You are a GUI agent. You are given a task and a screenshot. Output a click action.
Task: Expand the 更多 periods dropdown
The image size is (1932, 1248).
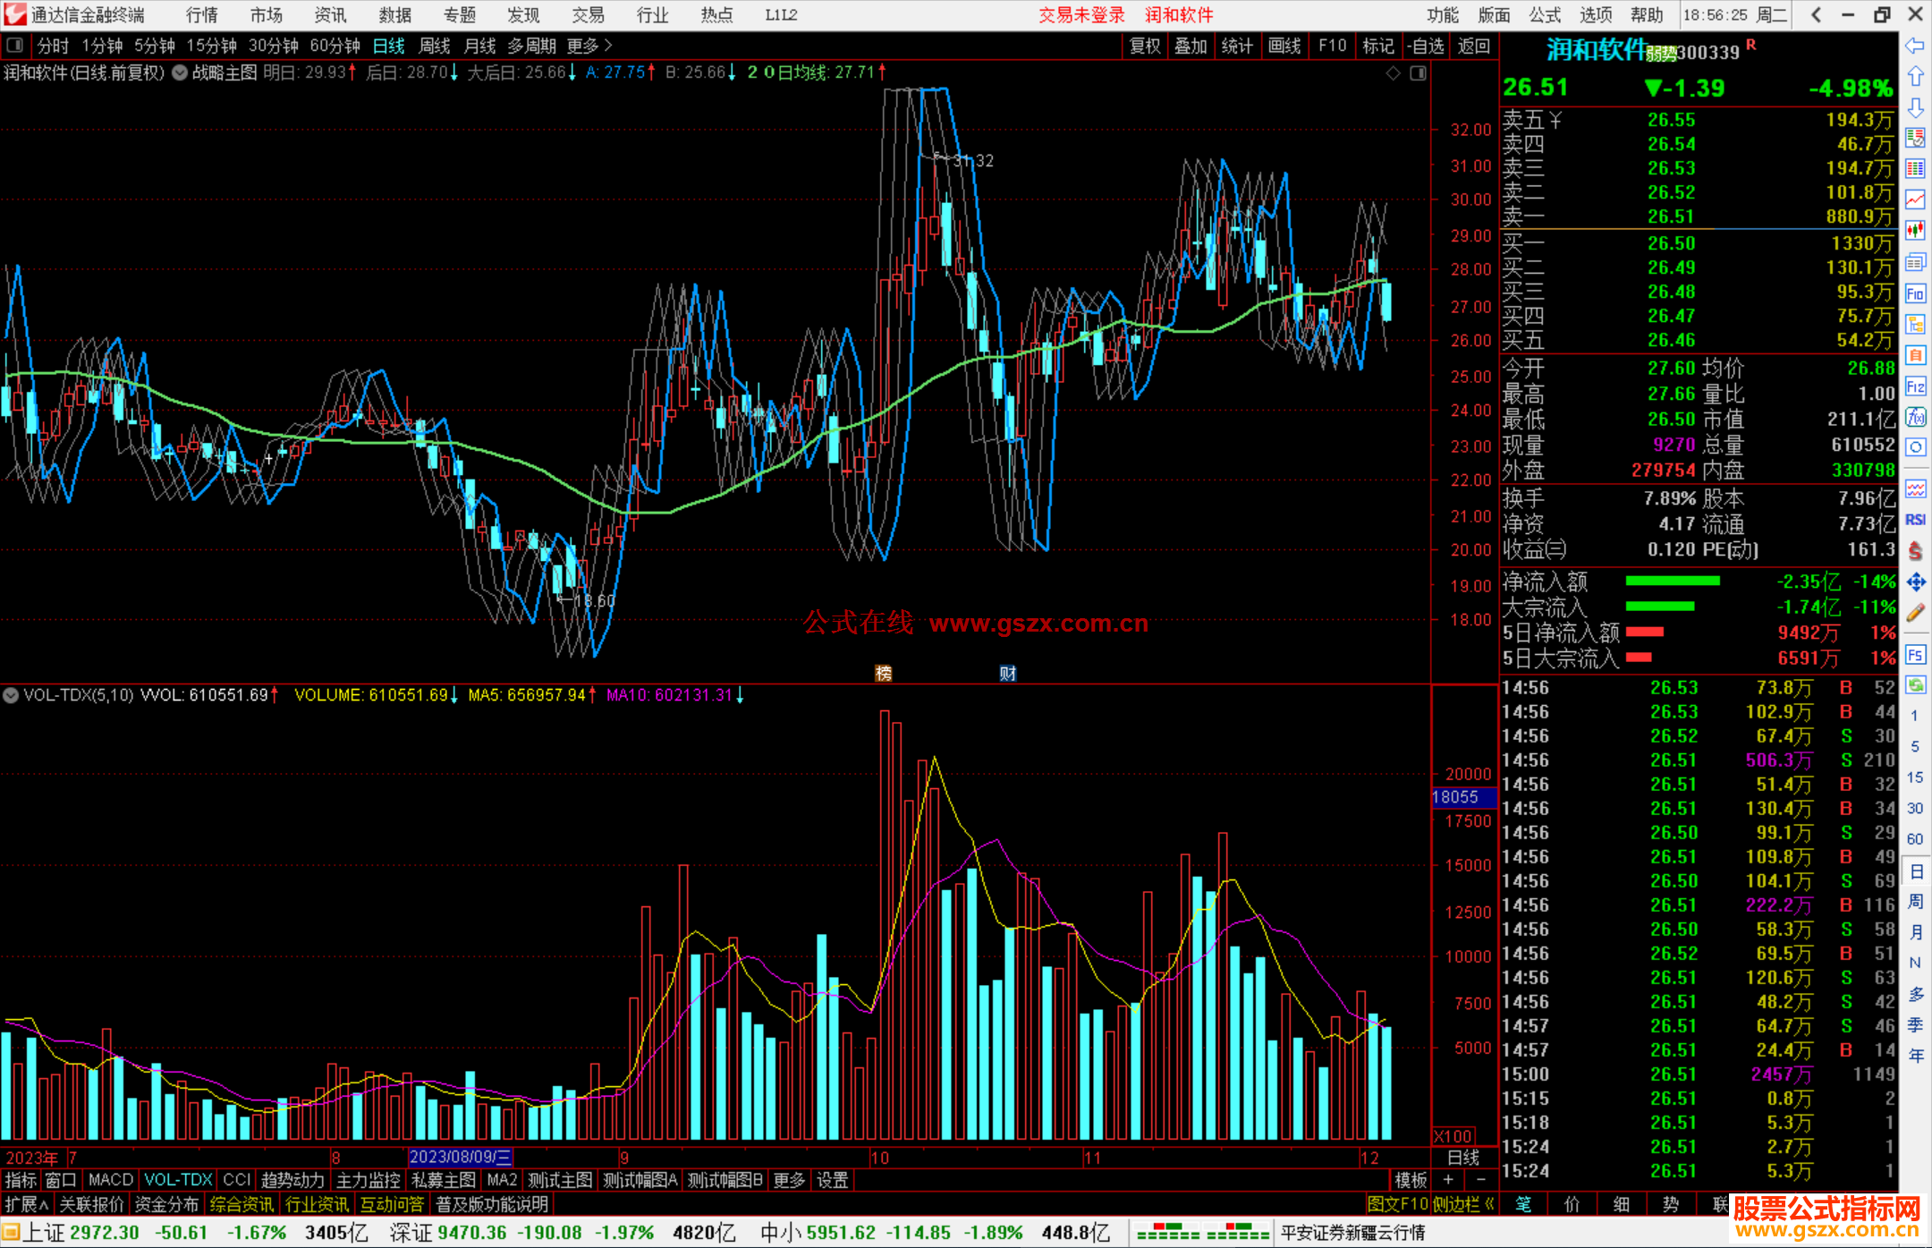pos(589,46)
